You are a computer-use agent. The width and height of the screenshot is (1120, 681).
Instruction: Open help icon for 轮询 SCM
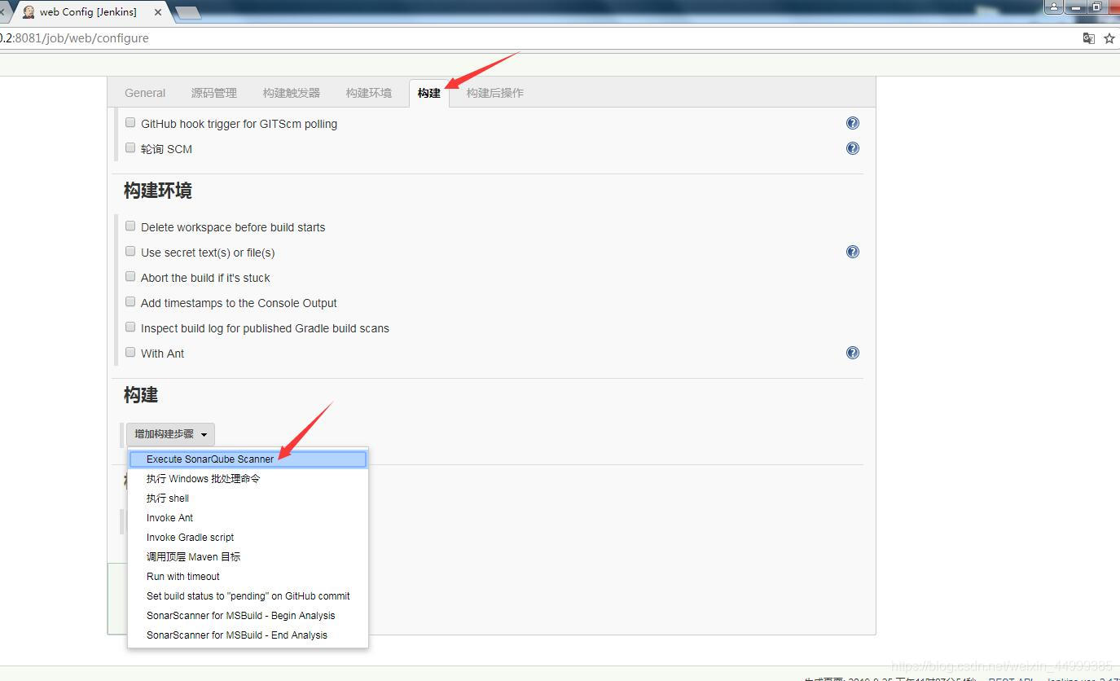(852, 148)
